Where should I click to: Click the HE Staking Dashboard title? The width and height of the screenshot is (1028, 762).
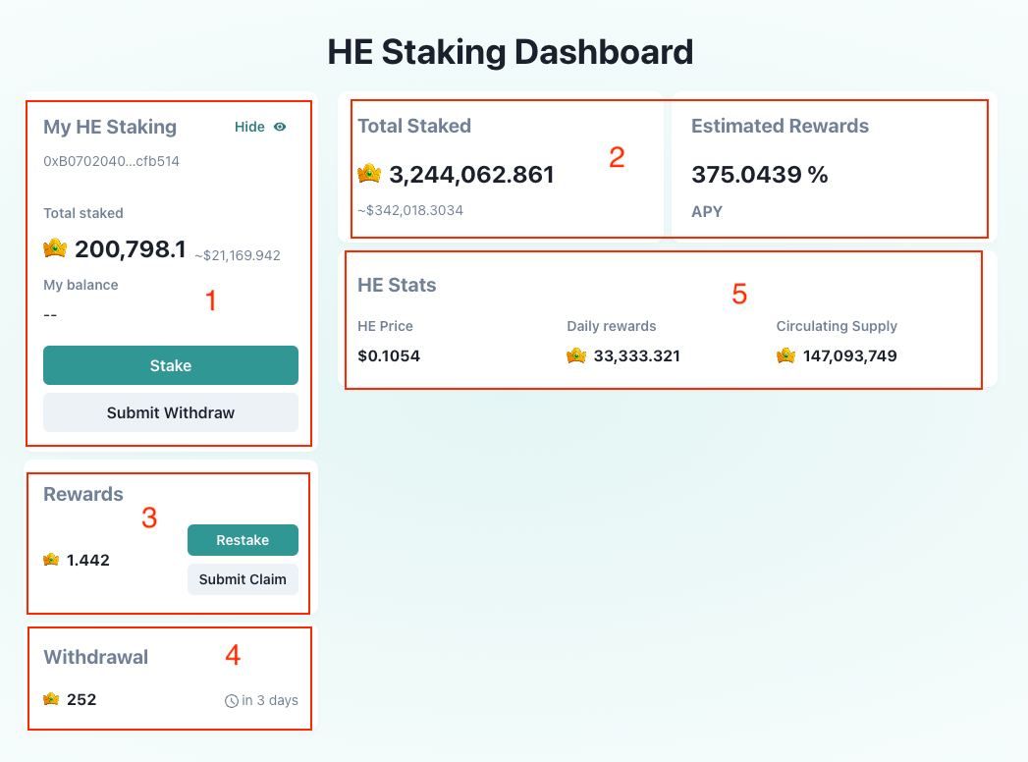[511, 51]
